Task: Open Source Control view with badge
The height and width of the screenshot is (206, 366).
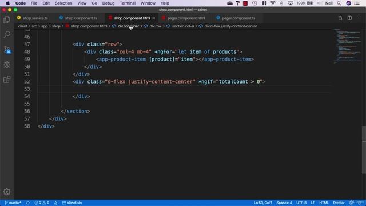Action: [7, 50]
